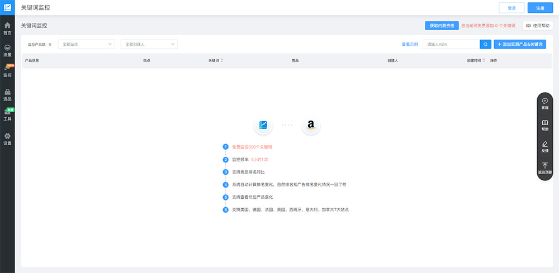
Task: Open 客服 customer service chat
Action: point(544,103)
